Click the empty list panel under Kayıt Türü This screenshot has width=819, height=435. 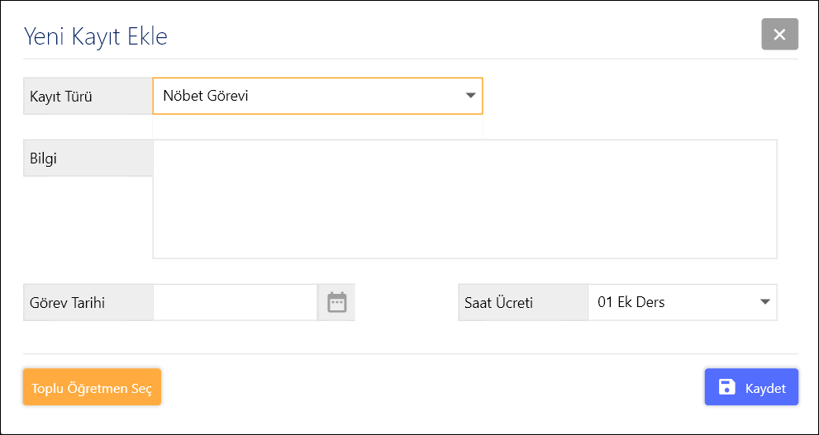click(x=317, y=126)
